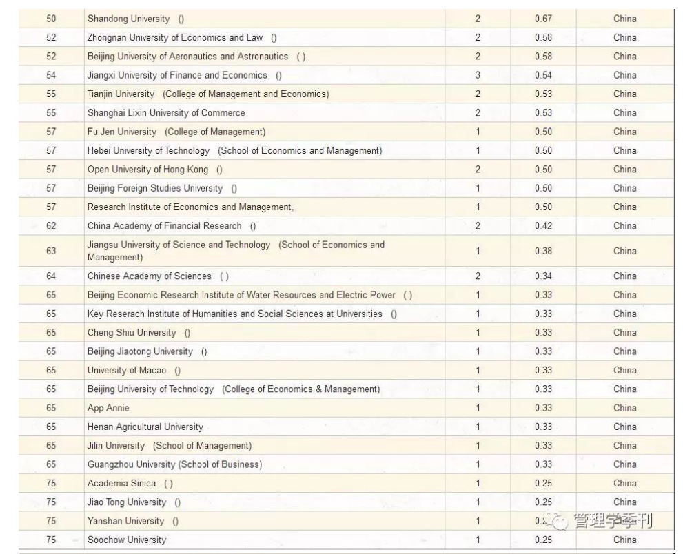The image size is (683, 554).
Task: Select rank 54 cell
Action: point(51,75)
